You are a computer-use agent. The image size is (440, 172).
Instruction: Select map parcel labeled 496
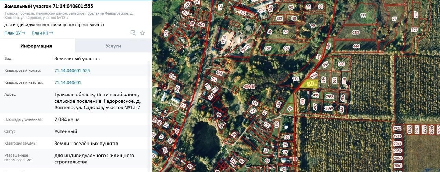(x=316, y=95)
